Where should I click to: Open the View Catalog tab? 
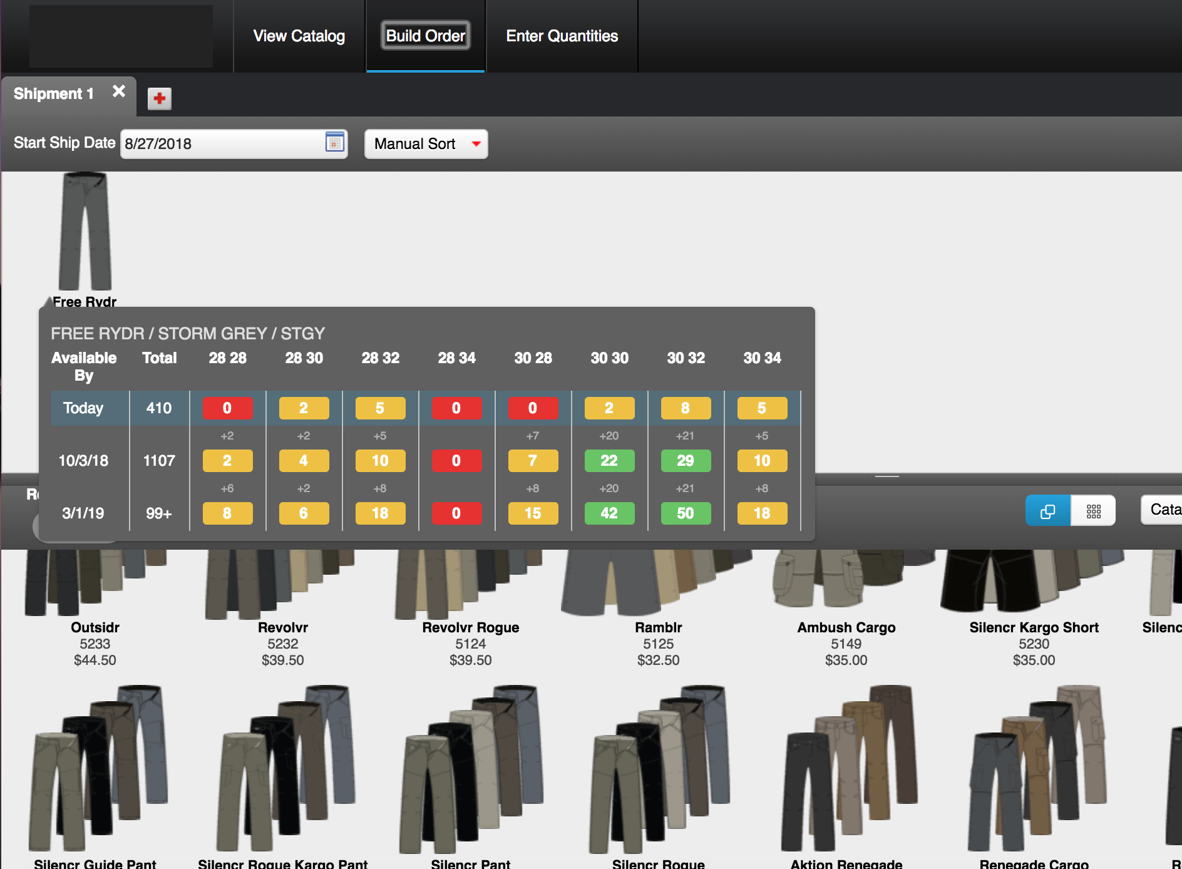(x=299, y=36)
